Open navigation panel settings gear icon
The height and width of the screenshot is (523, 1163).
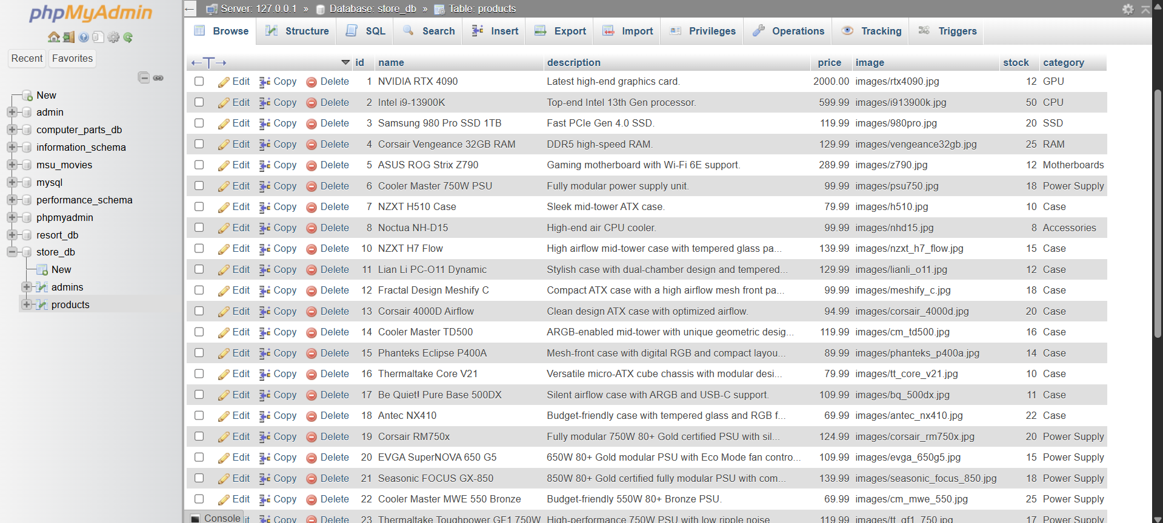click(113, 37)
